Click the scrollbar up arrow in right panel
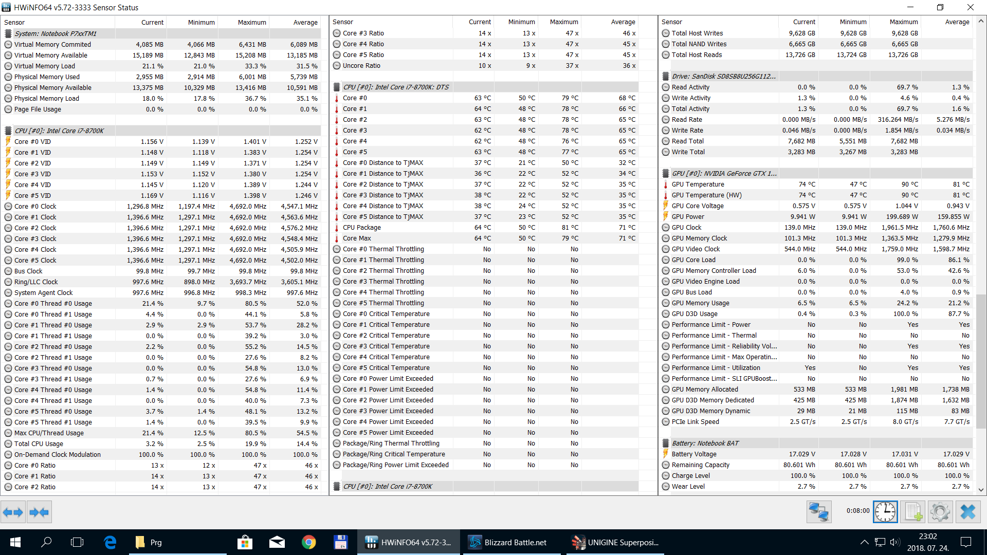This screenshot has width=987, height=555. pos(981,21)
